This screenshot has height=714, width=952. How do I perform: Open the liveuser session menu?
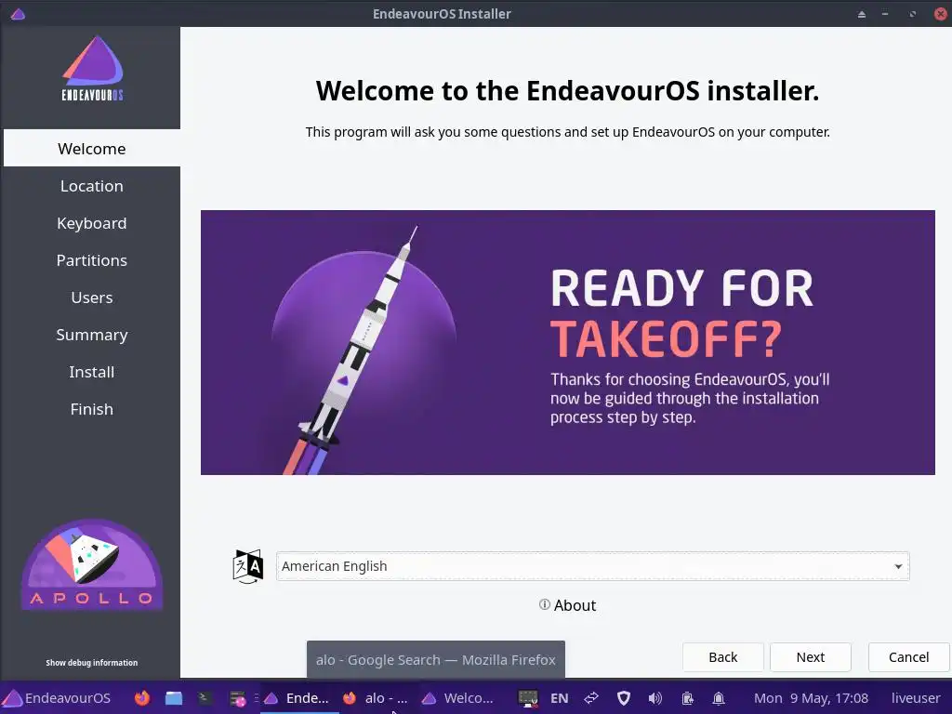916,698
